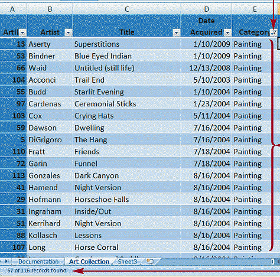Viewport: 280px width, 277px height.
Task: Select the cell containing Acconci
Action: (x=50, y=80)
